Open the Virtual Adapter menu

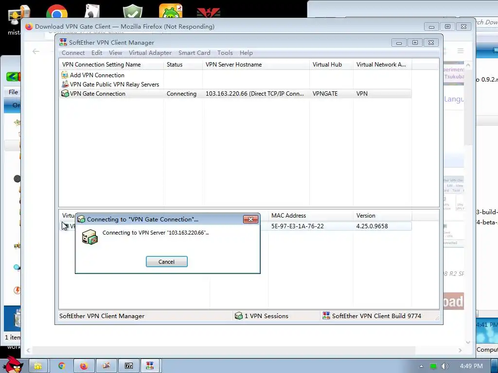[x=150, y=53]
